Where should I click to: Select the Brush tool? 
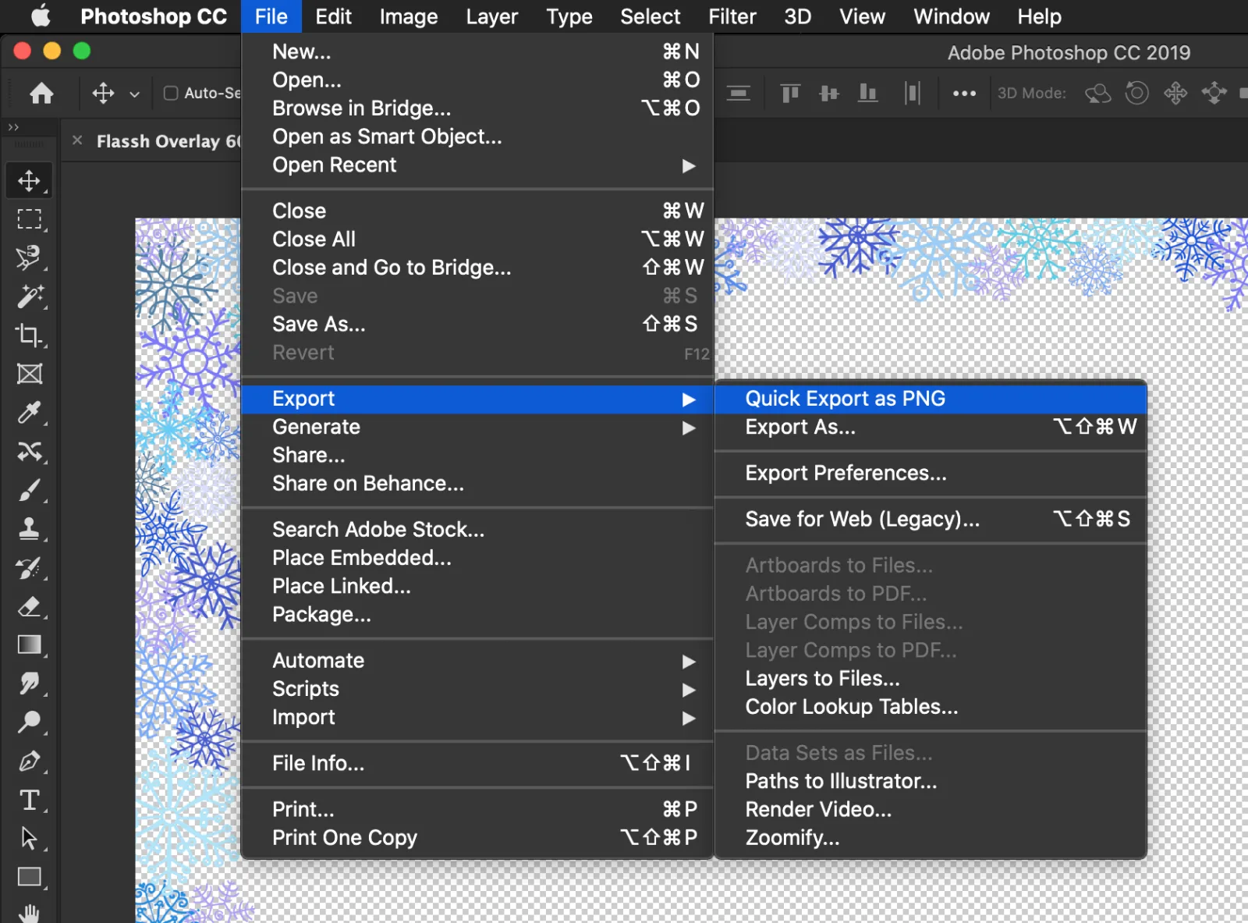click(x=30, y=491)
